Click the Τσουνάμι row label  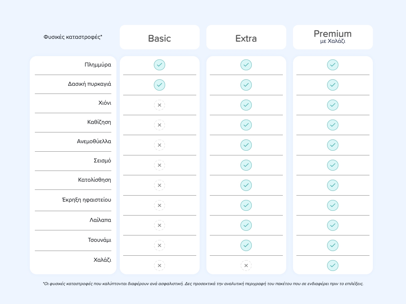(99, 240)
